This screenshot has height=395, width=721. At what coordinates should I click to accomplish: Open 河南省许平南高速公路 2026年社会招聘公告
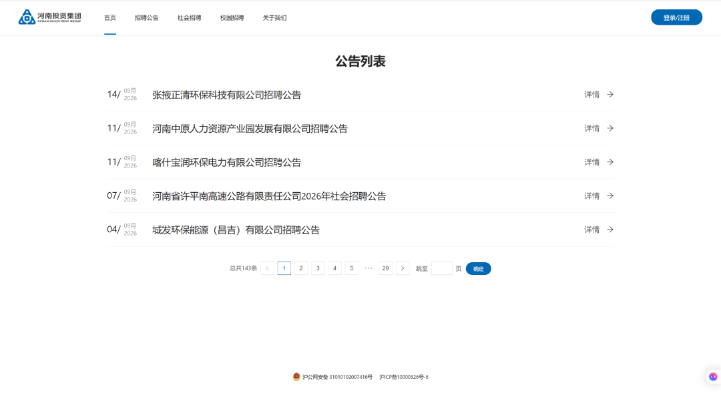point(269,196)
